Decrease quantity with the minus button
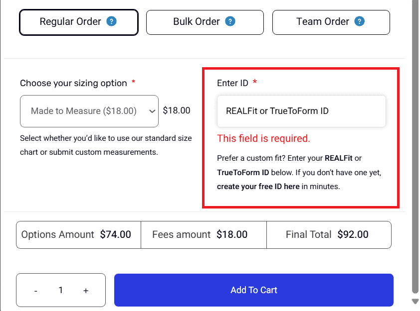The image size is (420, 311). [x=36, y=291]
